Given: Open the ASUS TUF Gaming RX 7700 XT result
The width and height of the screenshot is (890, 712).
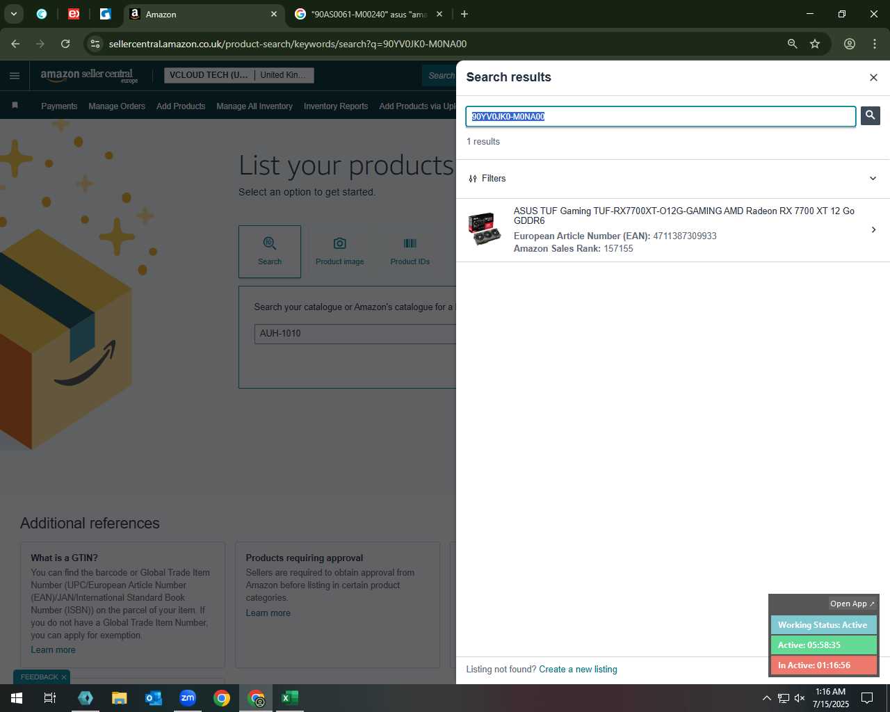Looking at the screenshot, I should 673,229.
